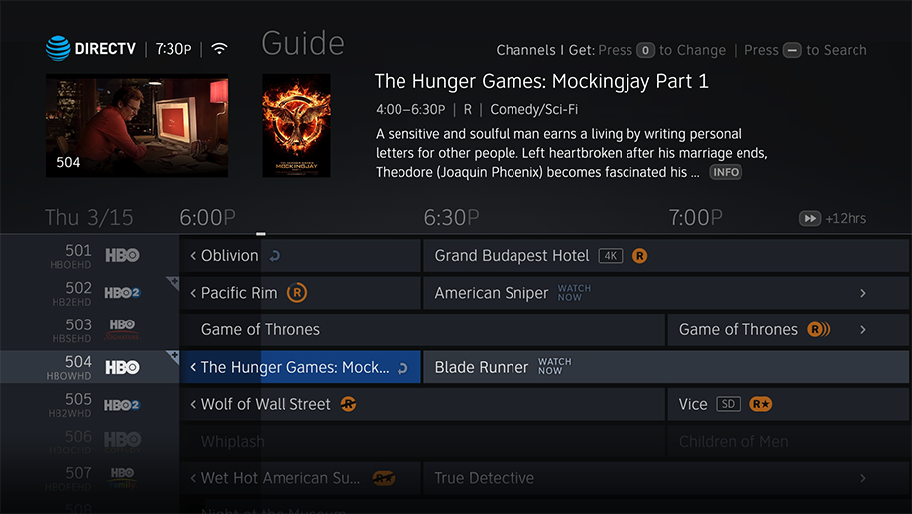Go back earlier on Wolf of Wall Street
The height and width of the screenshot is (514, 912).
point(193,404)
